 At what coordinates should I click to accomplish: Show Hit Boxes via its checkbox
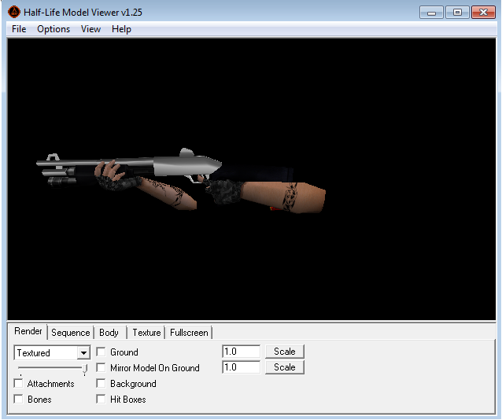click(102, 400)
